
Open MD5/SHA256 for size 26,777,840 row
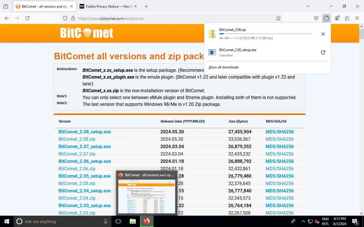[x=280, y=191]
